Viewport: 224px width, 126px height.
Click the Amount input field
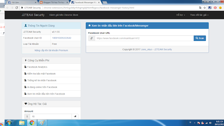(51, 117)
